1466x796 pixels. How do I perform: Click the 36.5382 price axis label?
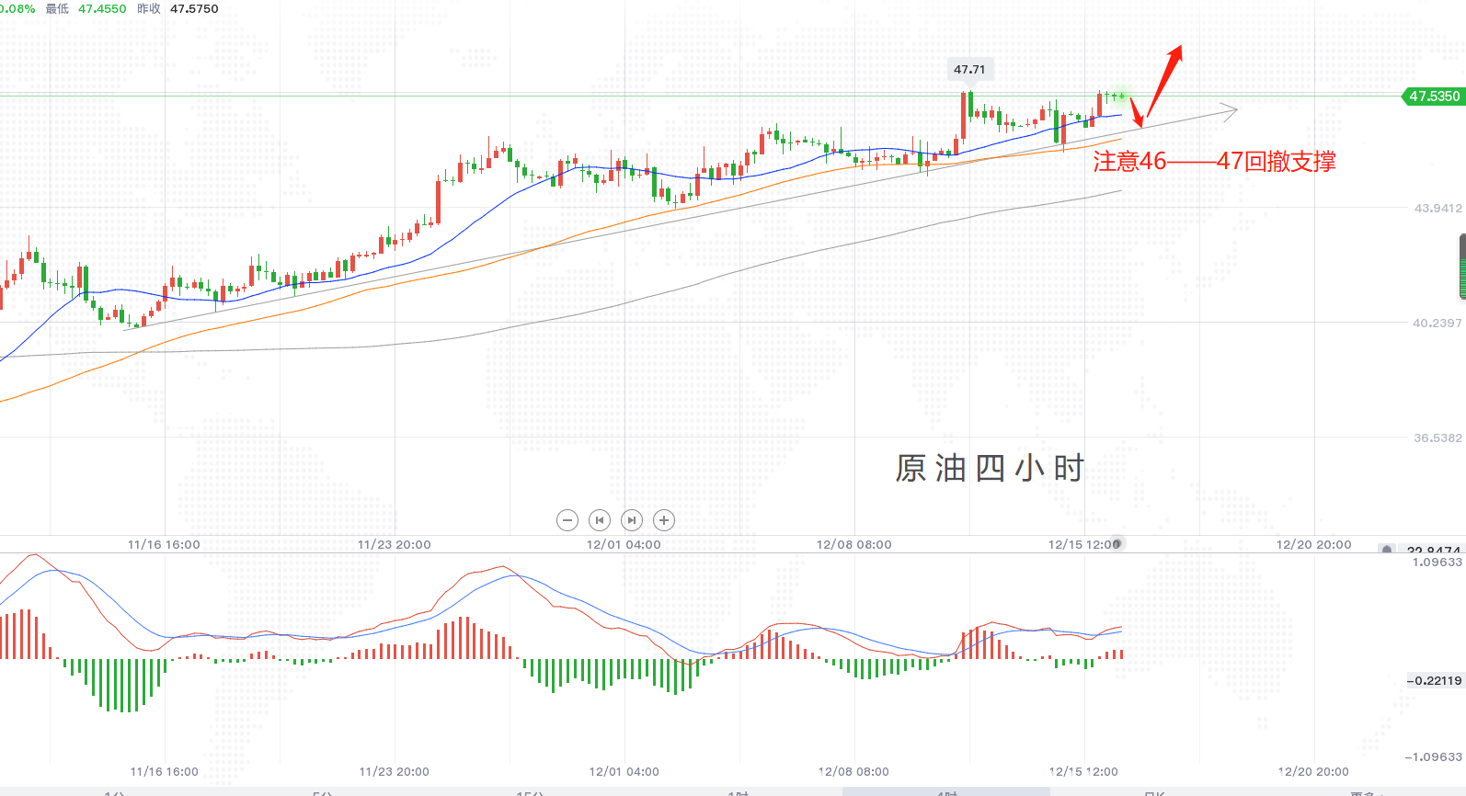pyautogui.click(x=1437, y=438)
